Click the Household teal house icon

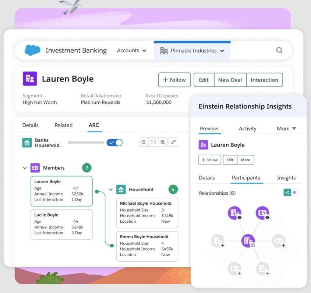click(x=121, y=190)
